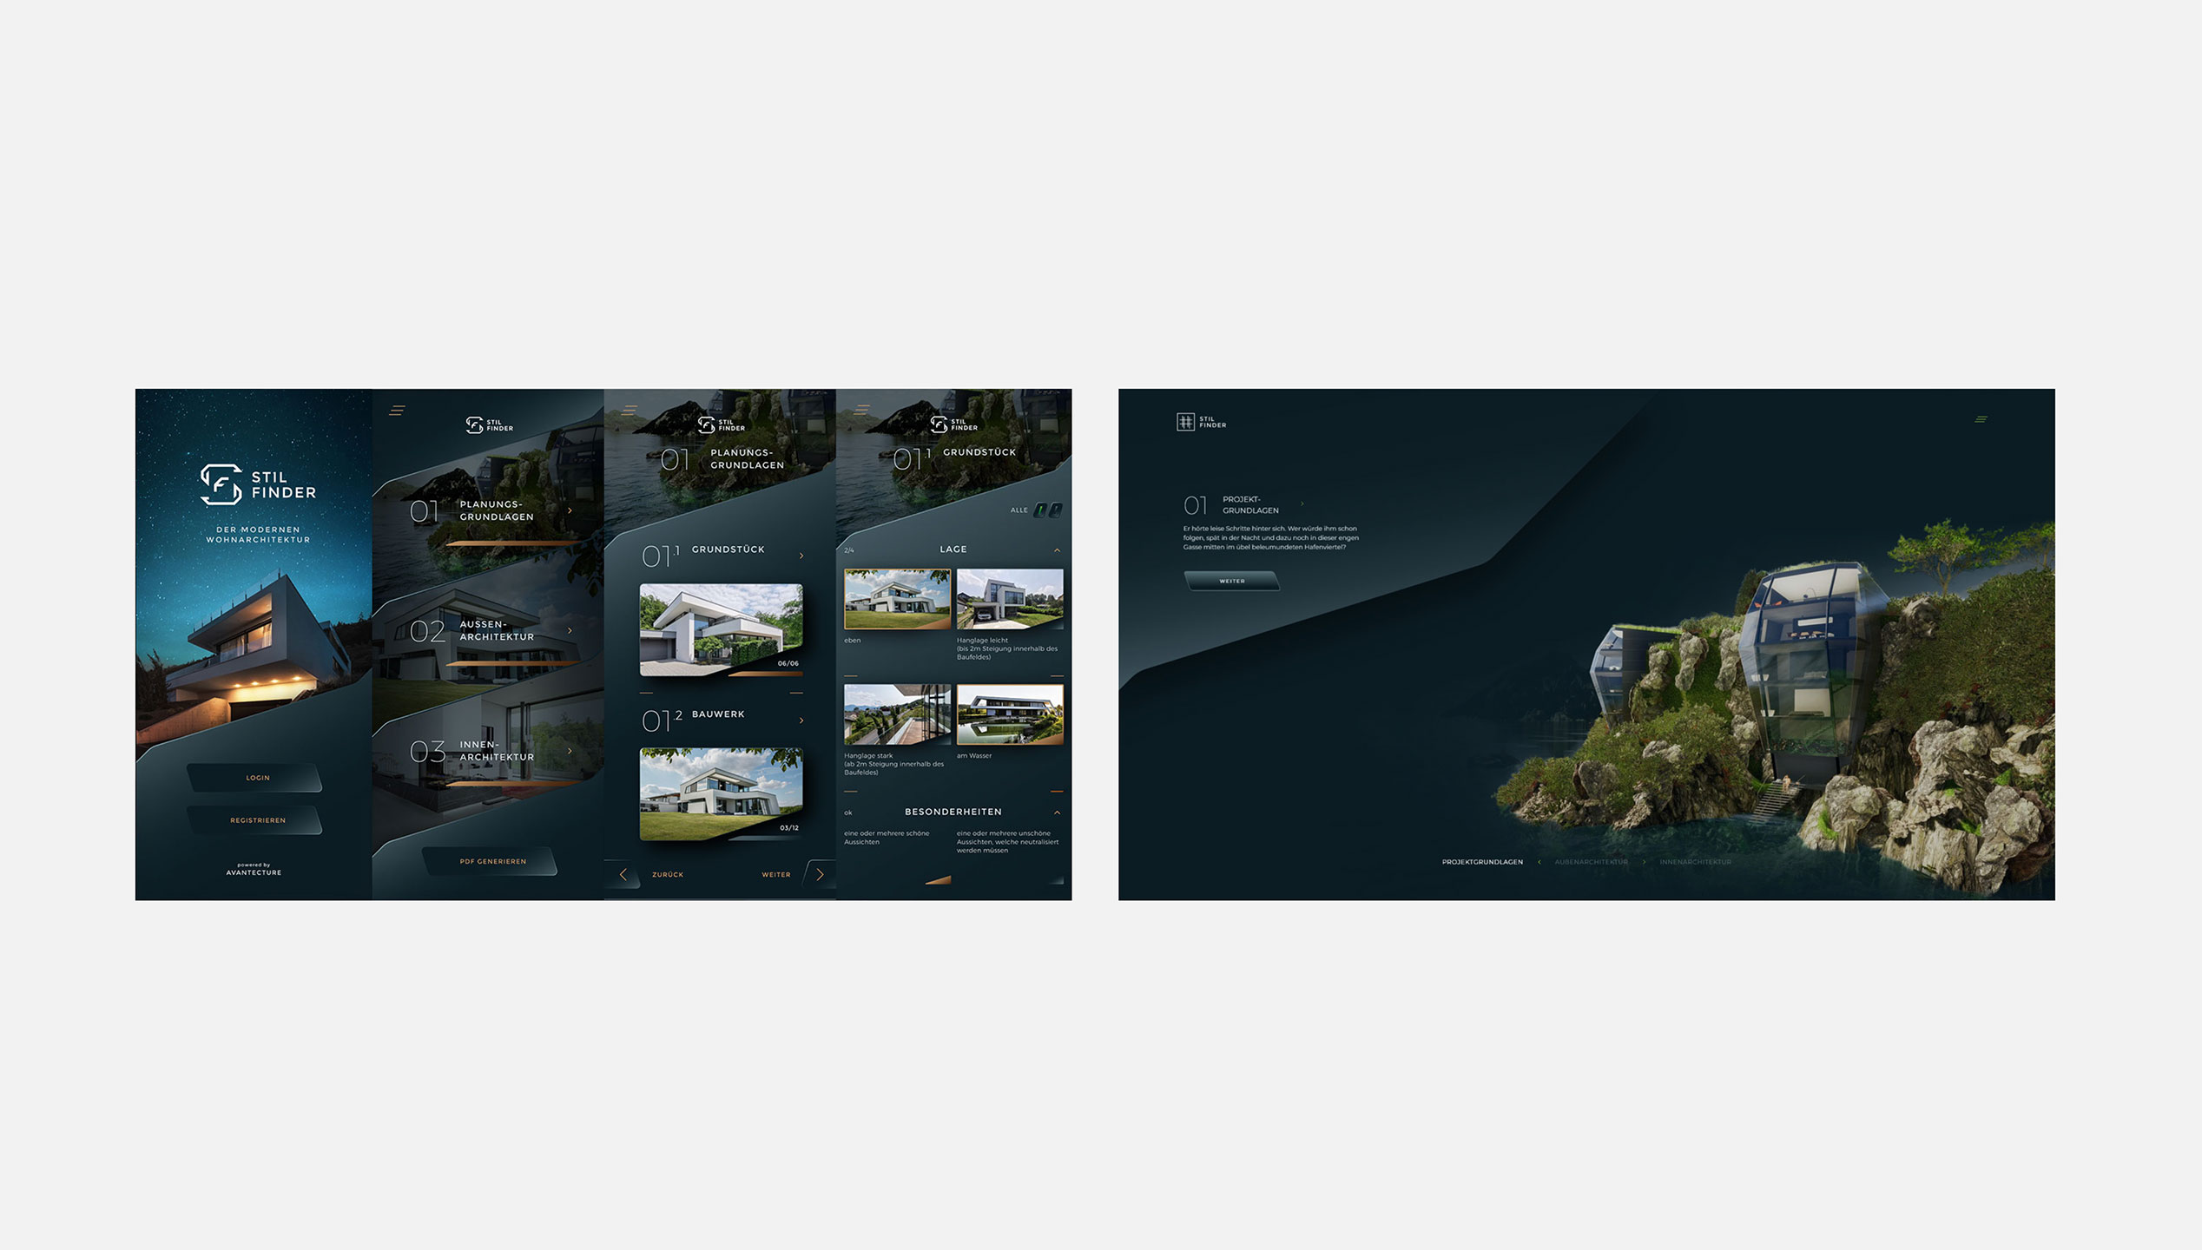Choose the 'unschöne Aussichten' Besonderheiten option

(x=1007, y=841)
